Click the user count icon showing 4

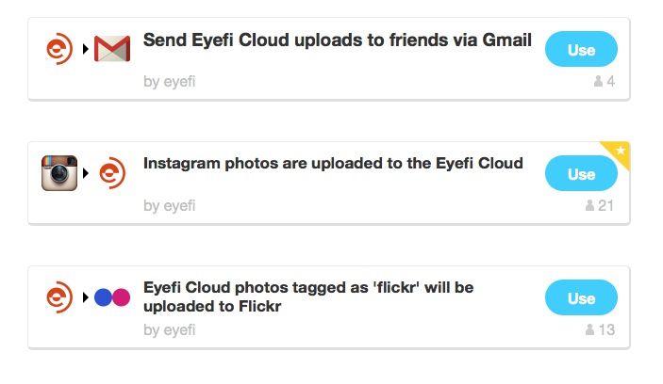598,82
